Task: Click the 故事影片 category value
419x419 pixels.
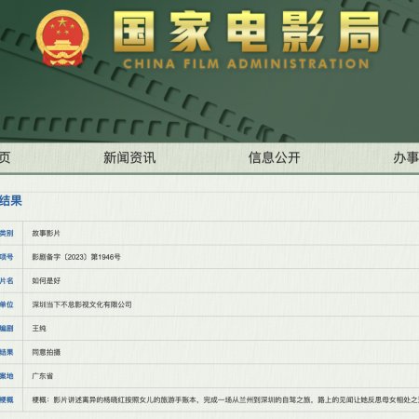Action: click(x=46, y=233)
